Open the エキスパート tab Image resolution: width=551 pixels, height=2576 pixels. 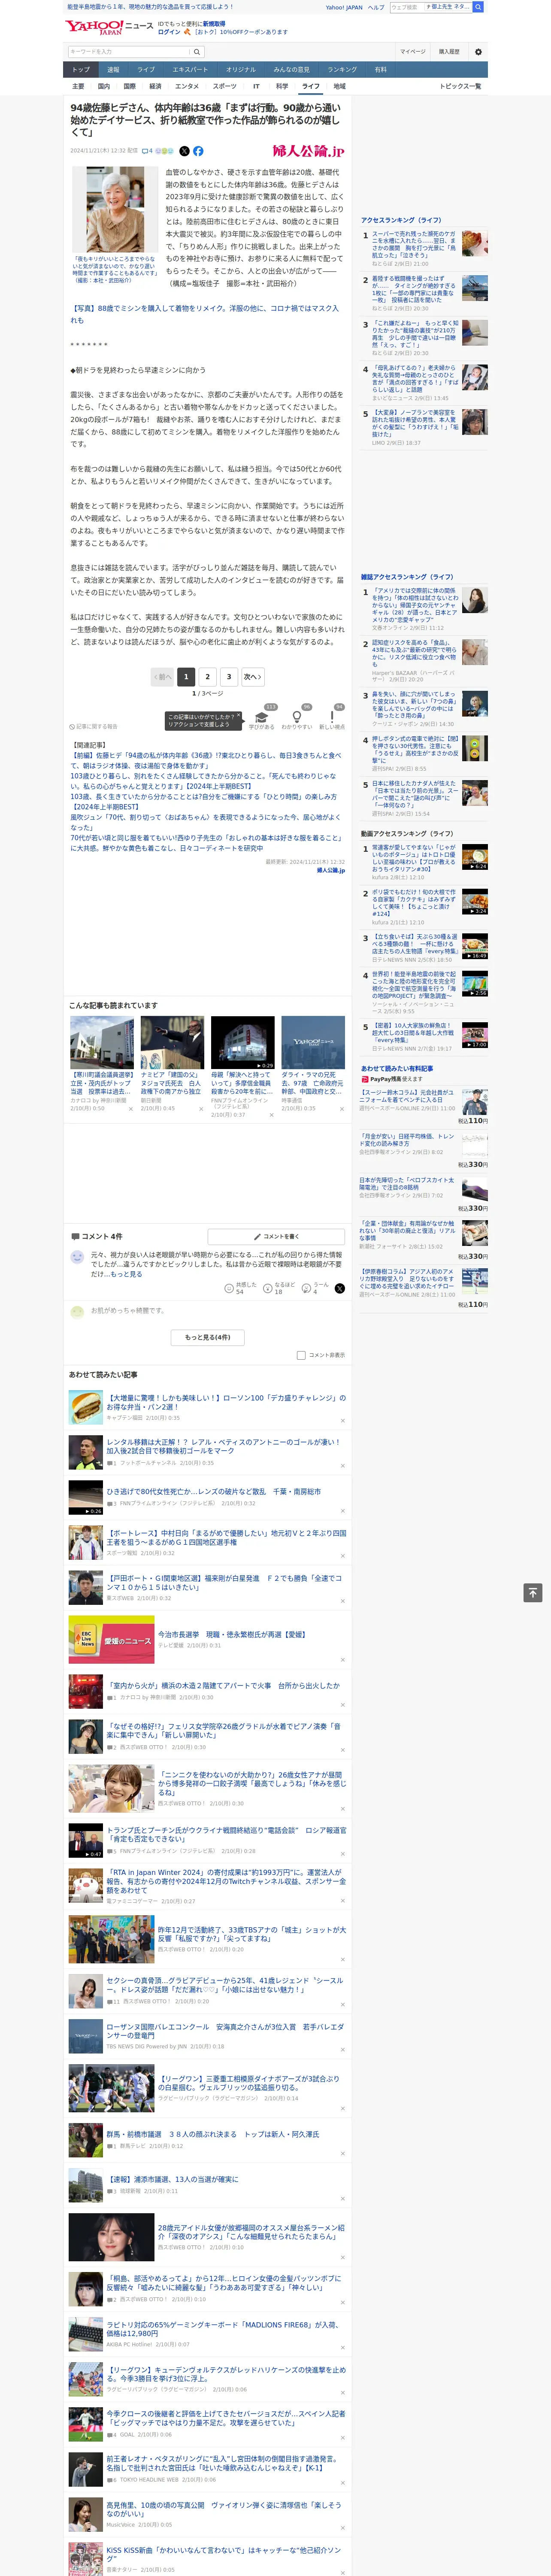tap(190, 70)
